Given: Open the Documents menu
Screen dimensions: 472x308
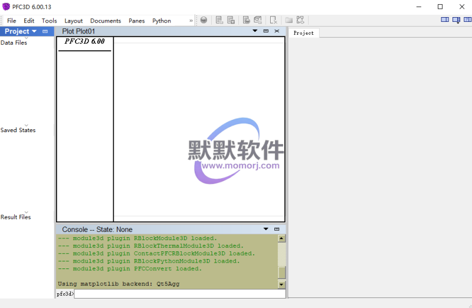Looking at the screenshot, I should pos(106,21).
